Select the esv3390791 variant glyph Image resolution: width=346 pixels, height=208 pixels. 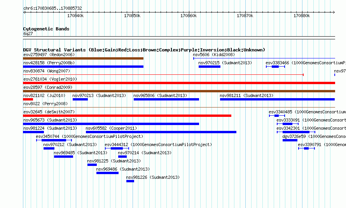point(306,148)
